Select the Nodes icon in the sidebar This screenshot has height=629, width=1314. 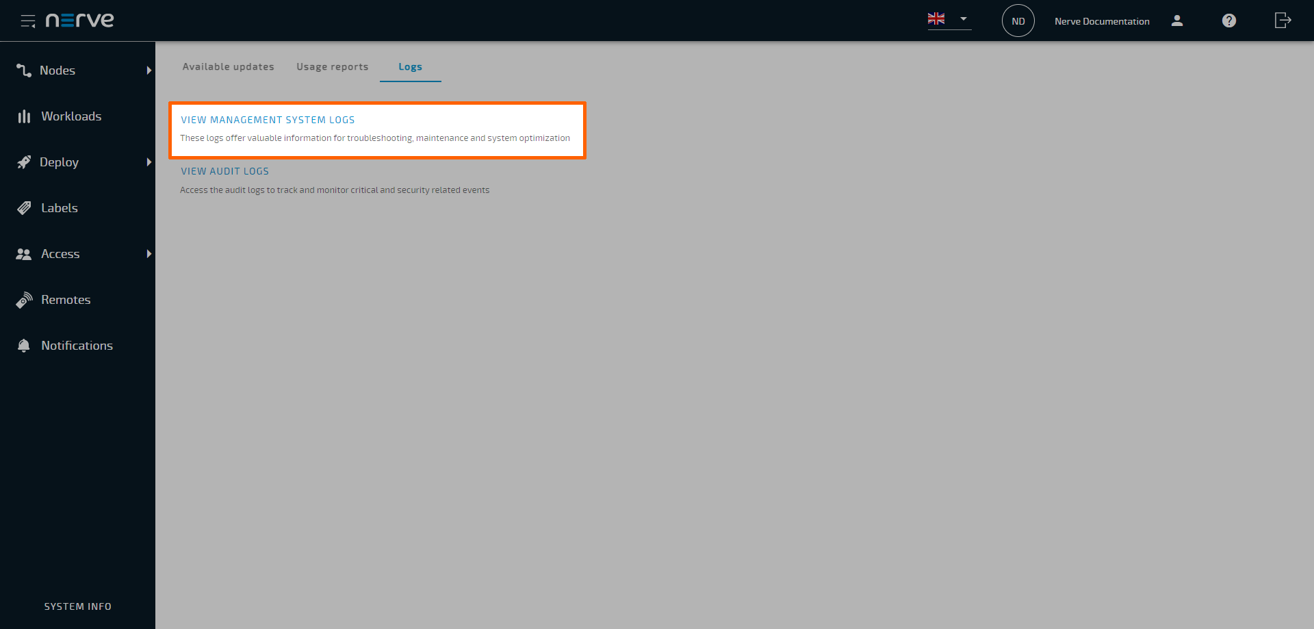coord(23,70)
